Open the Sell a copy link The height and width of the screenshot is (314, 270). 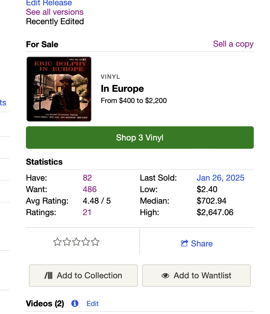coord(233,44)
